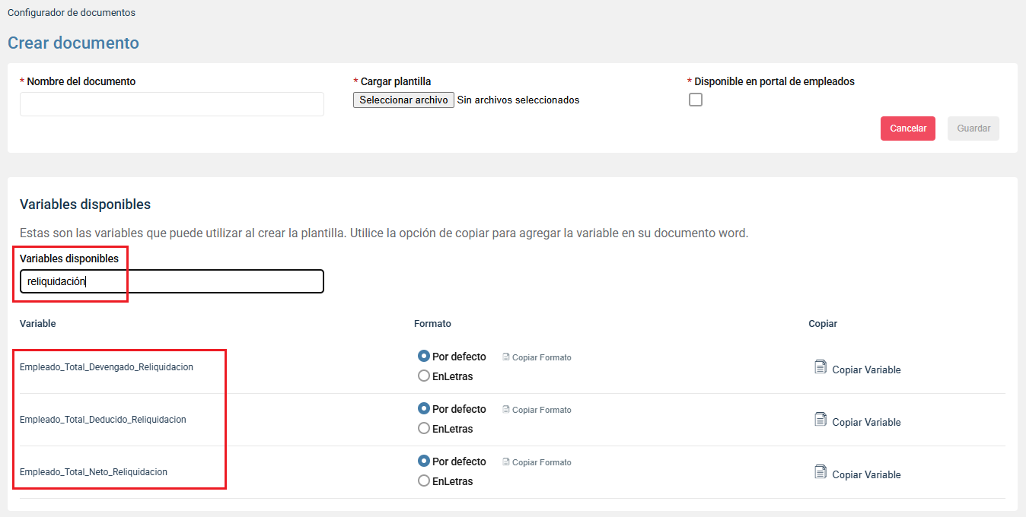Click Seleccionar archivo to upload template
The height and width of the screenshot is (517, 1026).
pyautogui.click(x=403, y=100)
